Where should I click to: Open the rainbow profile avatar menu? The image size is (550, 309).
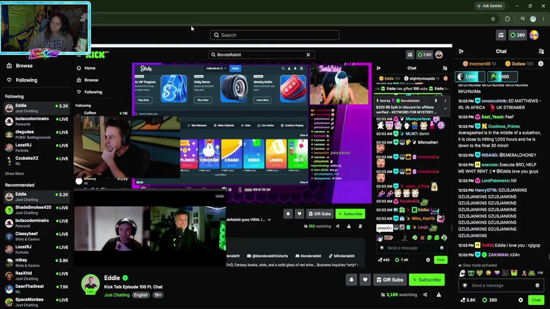coord(534,35)
